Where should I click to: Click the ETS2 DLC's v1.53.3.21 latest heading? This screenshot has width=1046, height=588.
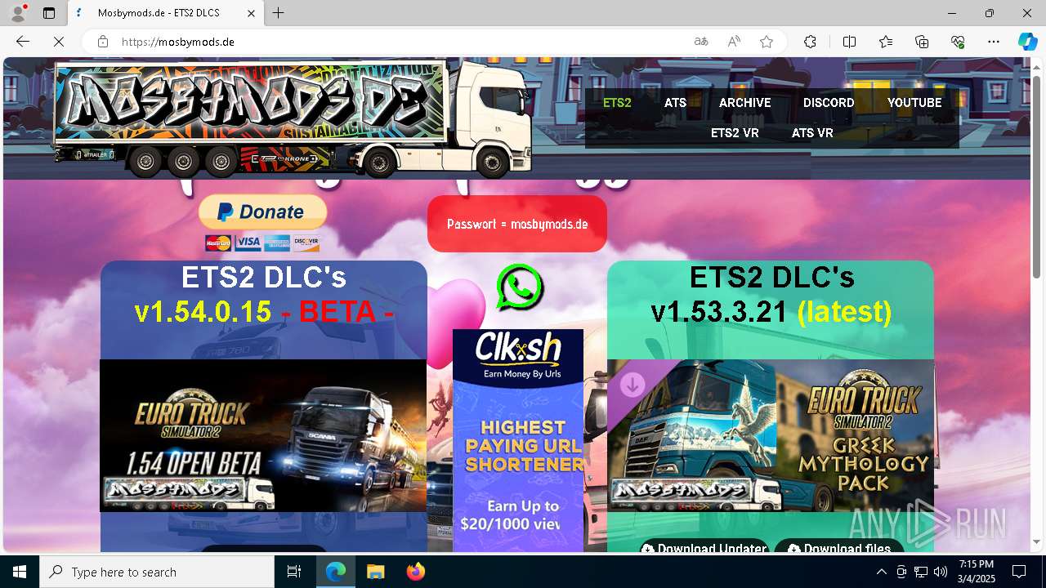point(771,295)
